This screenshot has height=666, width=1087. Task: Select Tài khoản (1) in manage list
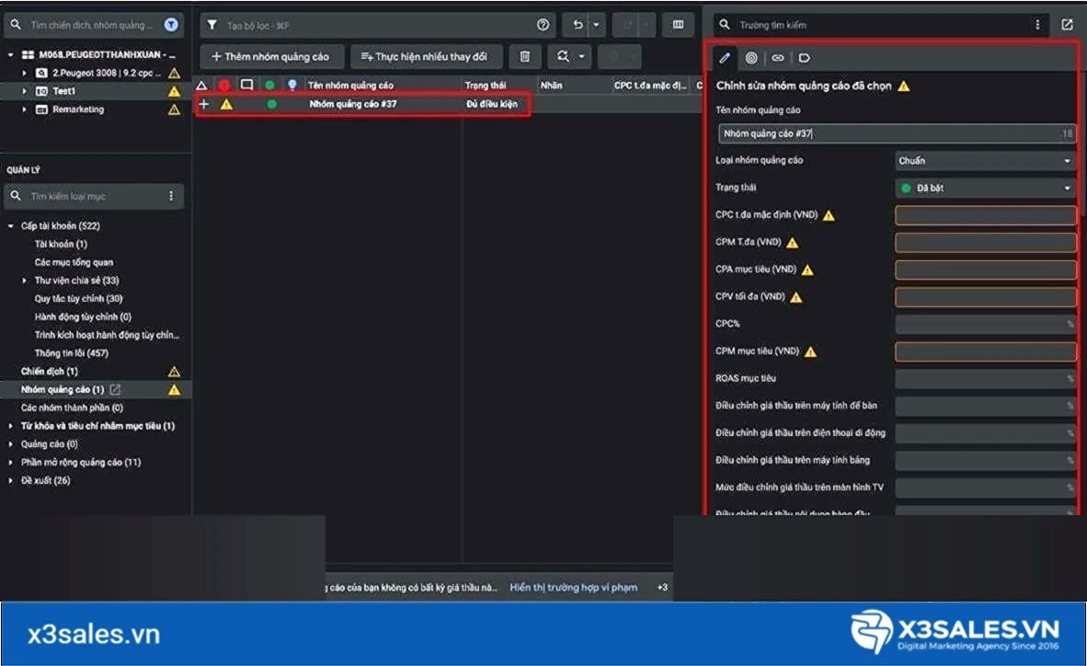61,244
